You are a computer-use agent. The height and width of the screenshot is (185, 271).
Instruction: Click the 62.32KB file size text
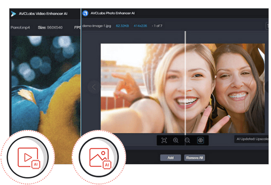click(x=122, y=26)
